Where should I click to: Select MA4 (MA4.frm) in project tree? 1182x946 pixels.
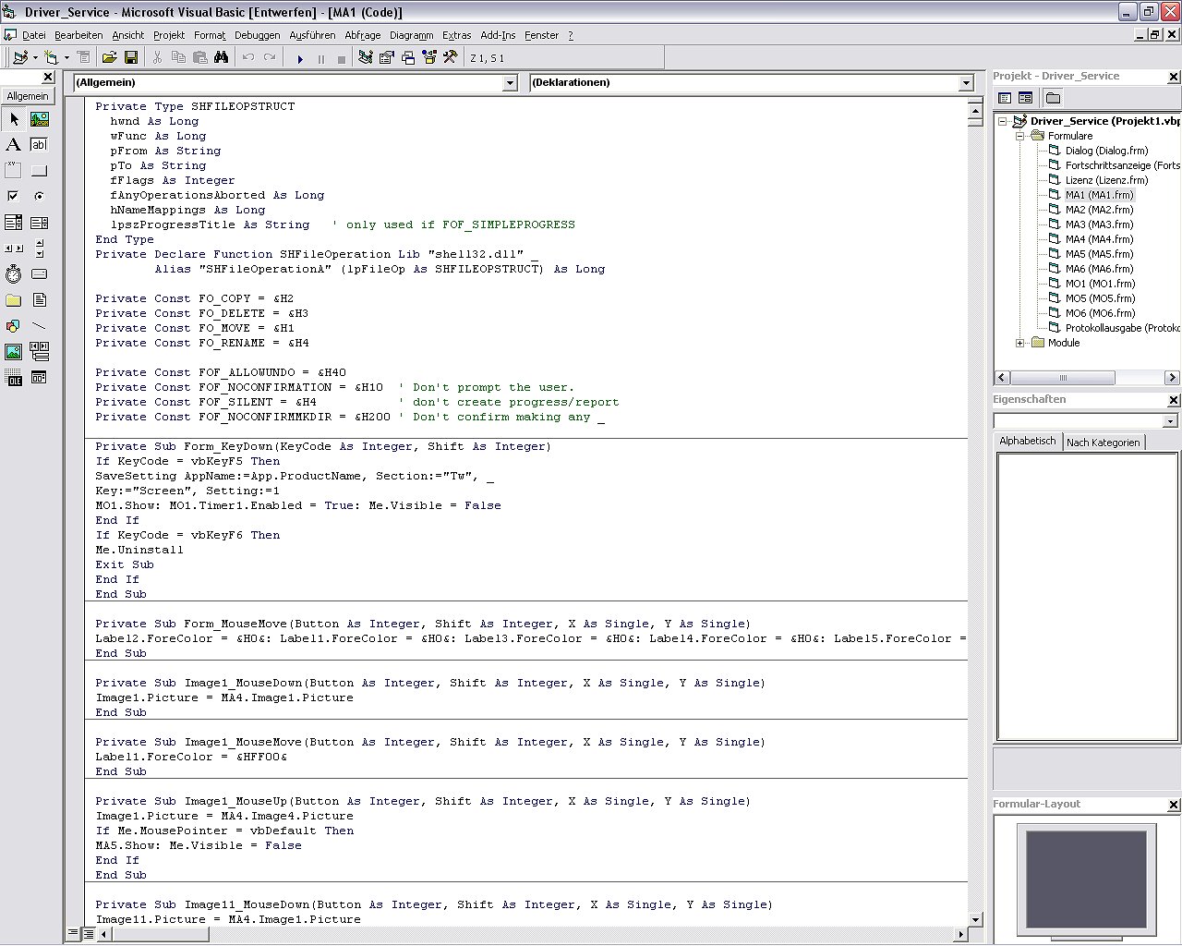(x=1099, y=239)
